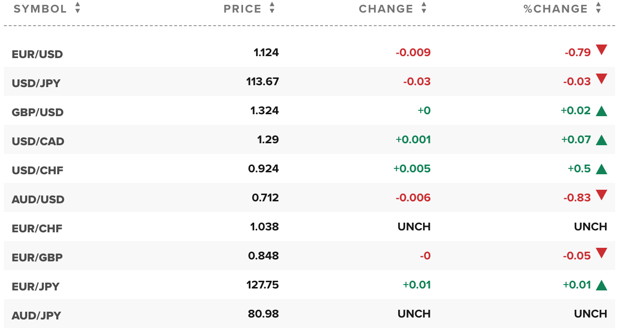Click the EUR/CHF symbol
Viewport: 619px width, 333px height.
click(37, 228)
